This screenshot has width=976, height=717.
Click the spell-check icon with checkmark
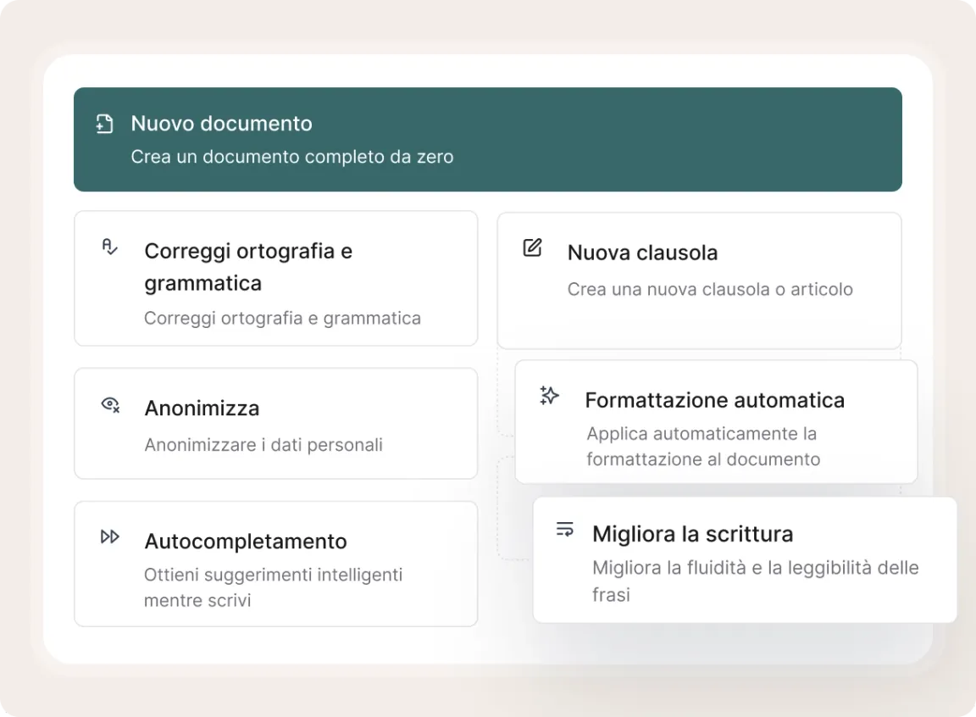point(110,247)
